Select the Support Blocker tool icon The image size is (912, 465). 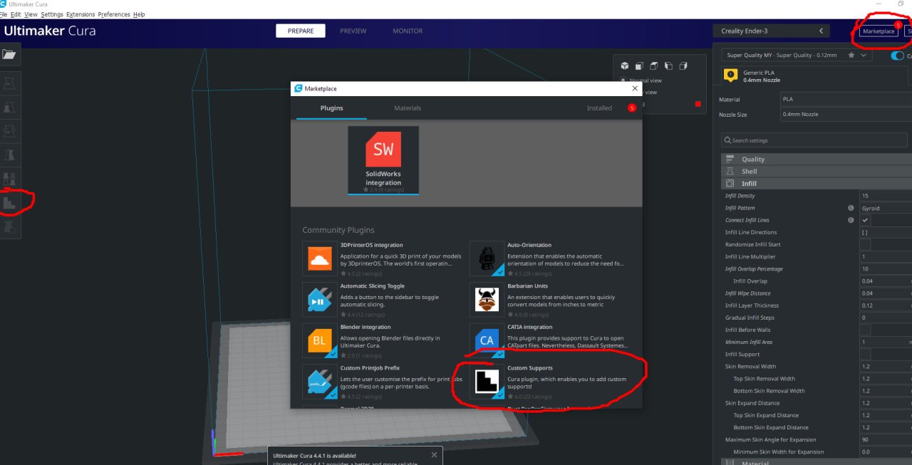(x=9, y=226)
